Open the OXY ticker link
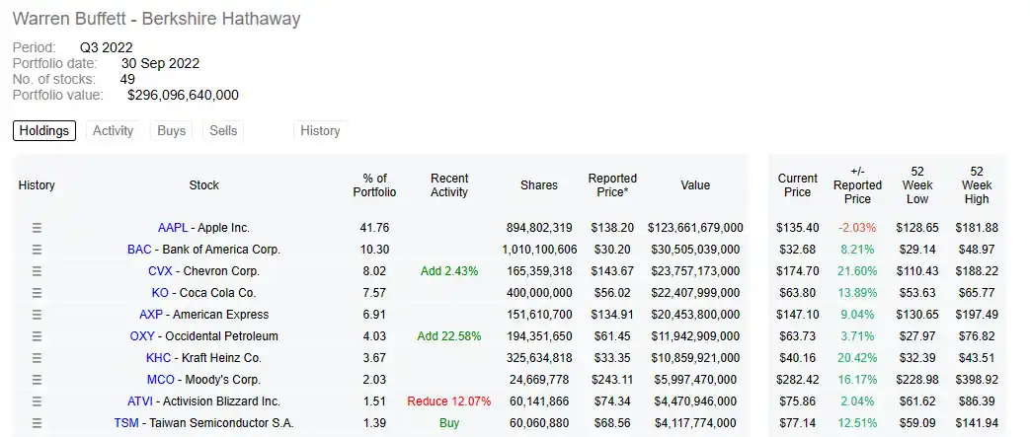This screenshot has height=437, width=1030. pos(142,336)
